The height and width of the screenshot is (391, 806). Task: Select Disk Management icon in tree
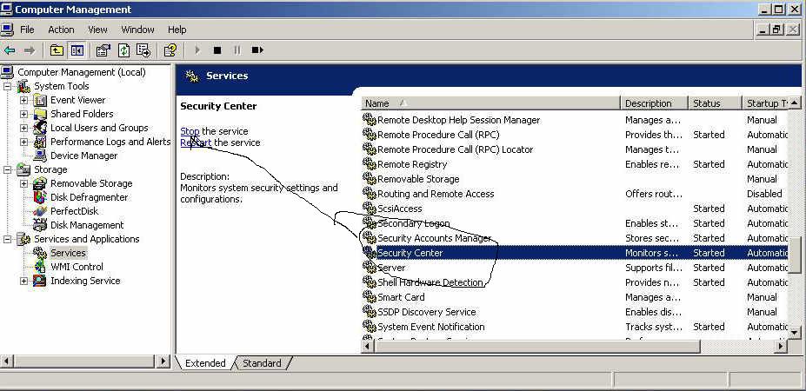pos(40,224)
